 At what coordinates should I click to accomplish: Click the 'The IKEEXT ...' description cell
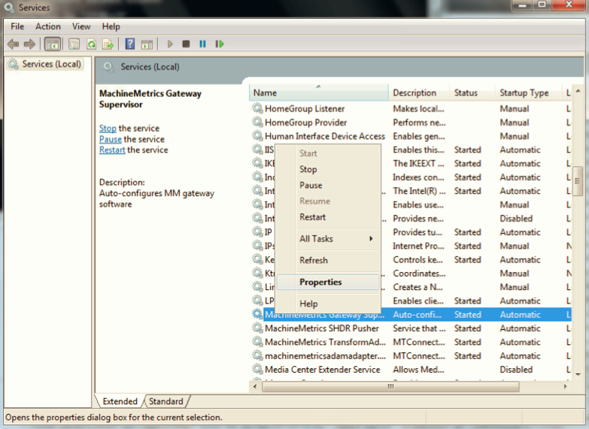pyautogui.click(x=418, y=163)
